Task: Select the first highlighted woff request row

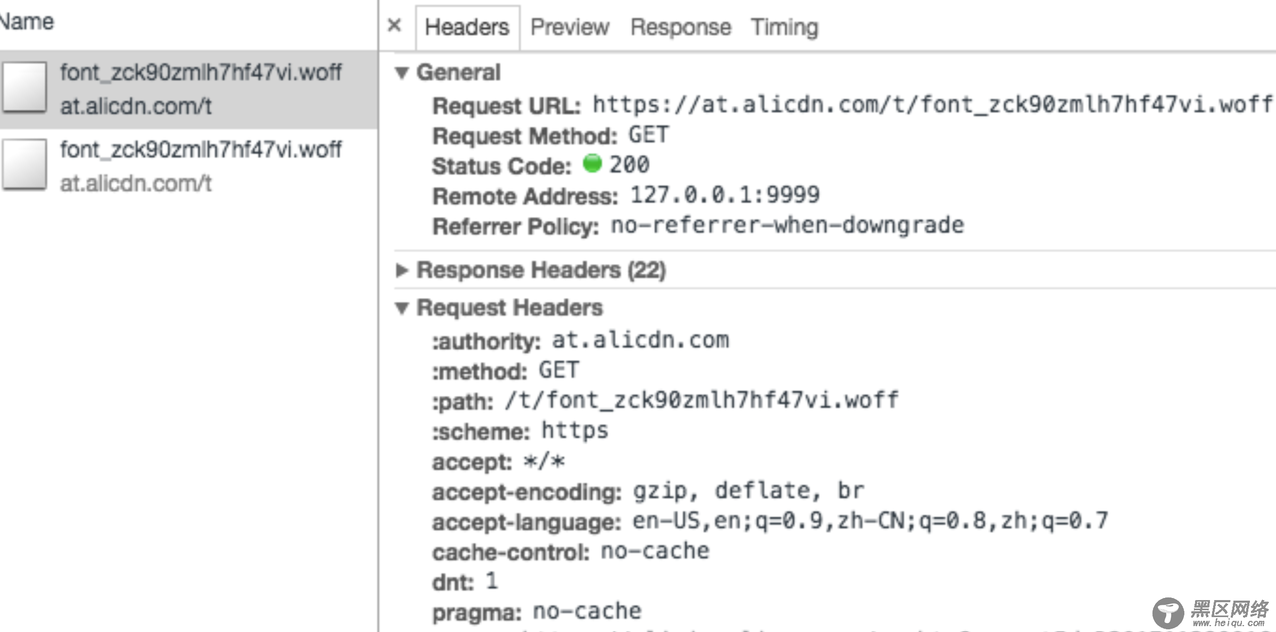Action: tap(189, 89)
